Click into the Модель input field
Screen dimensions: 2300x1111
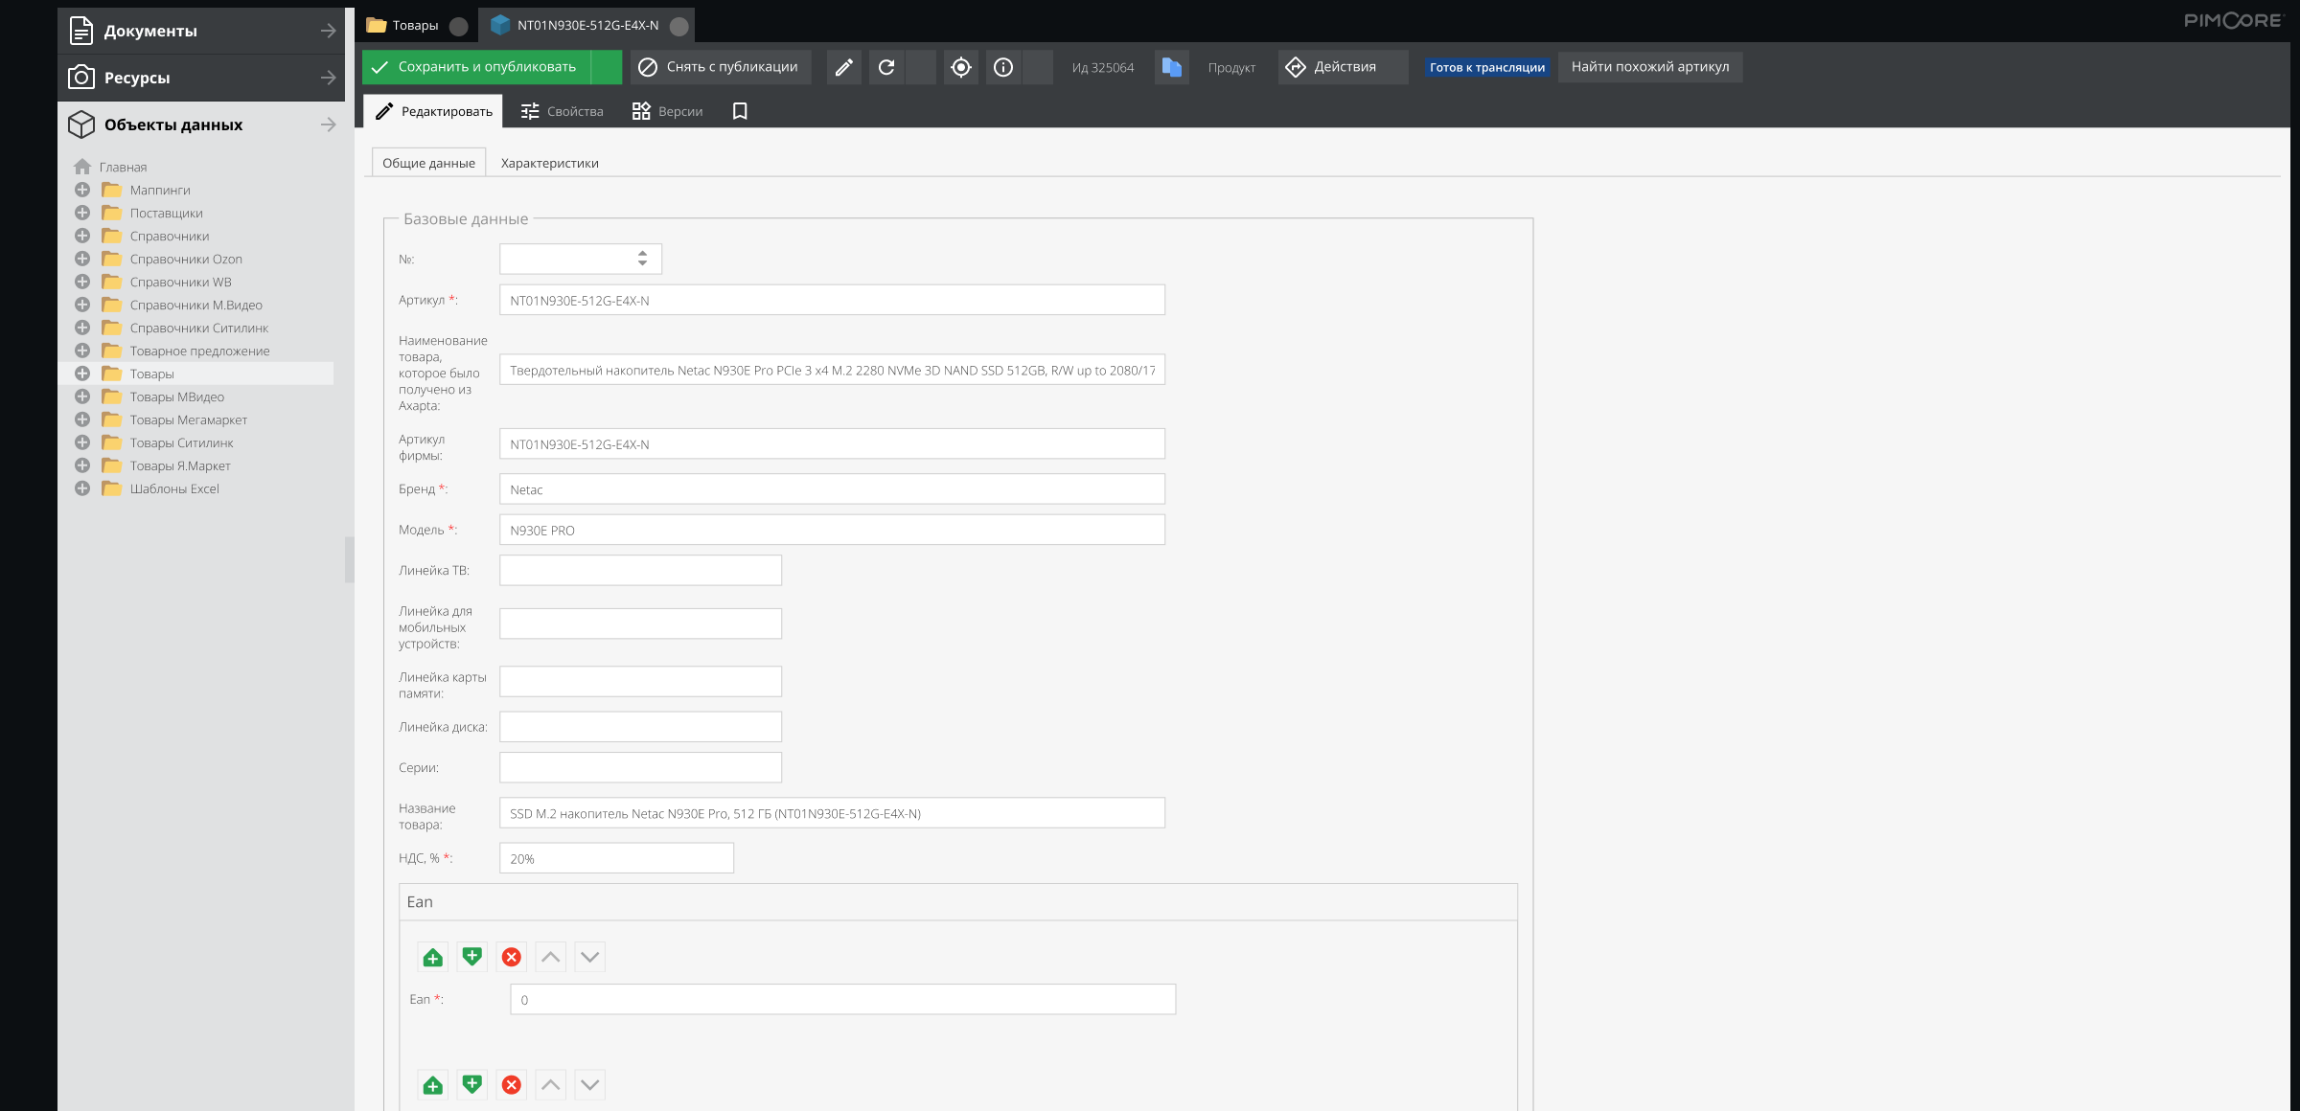[x=831, y=530]
